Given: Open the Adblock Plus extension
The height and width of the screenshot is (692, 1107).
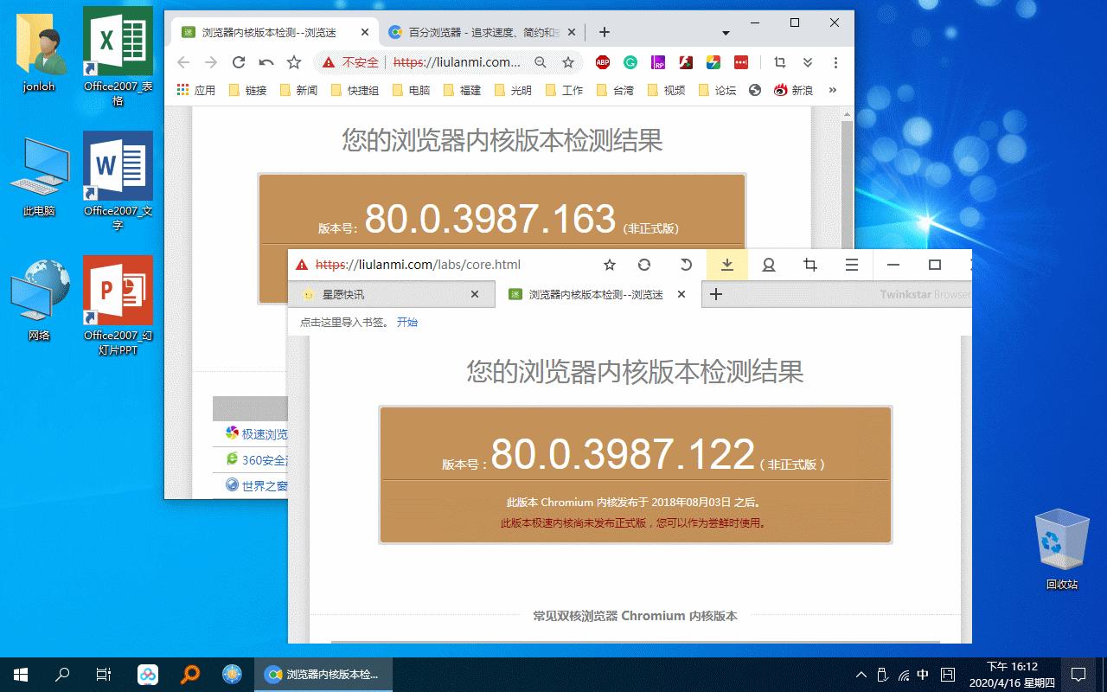Looking at the screenshot, I should pos(602,62).
